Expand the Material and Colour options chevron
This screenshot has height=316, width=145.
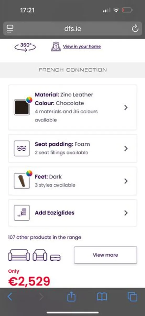pos(126,107)
